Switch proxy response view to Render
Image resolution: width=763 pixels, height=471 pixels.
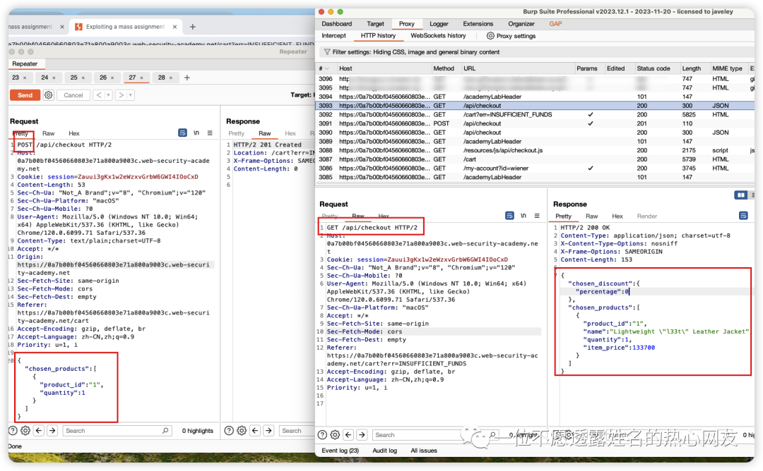646,216
